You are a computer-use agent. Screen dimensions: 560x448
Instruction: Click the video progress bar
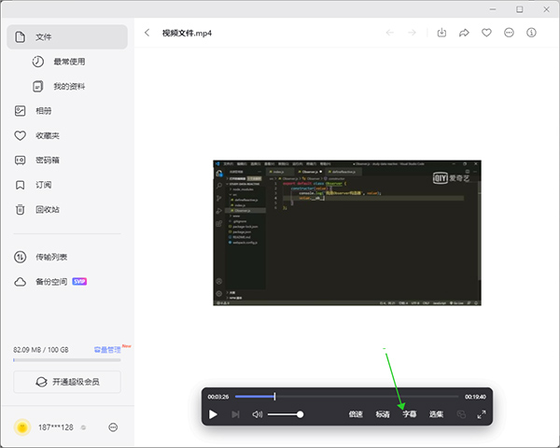tap(347, 397)
